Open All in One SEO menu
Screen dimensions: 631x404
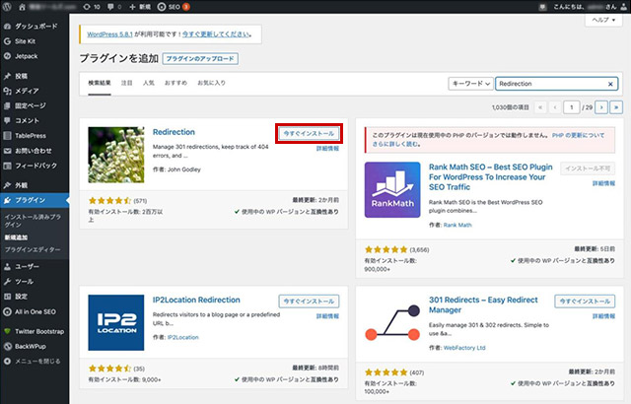[x=35, y=311]
